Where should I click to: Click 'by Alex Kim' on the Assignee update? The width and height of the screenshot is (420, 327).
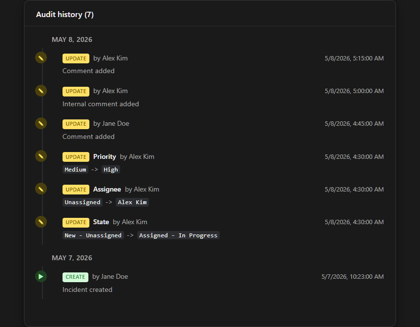point(142,189)
